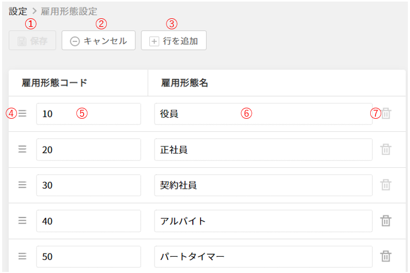Delete the アルバイト row with trash icon

tap(386, 221)
